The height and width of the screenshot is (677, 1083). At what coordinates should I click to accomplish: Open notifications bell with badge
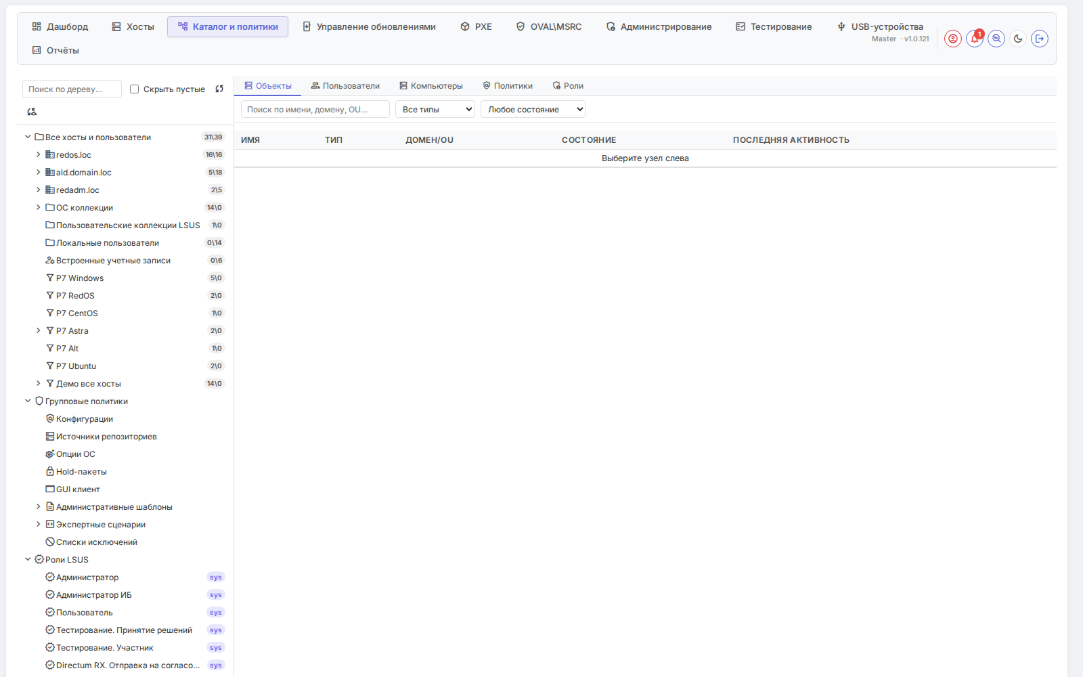(x=975, y=39)
